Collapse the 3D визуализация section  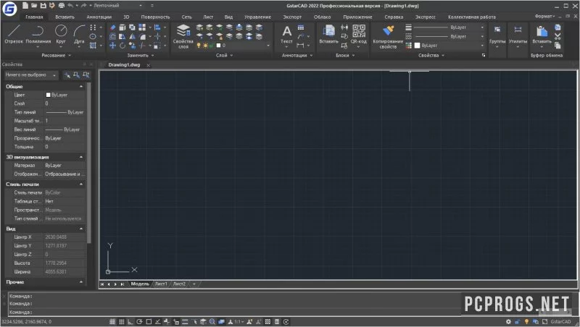(x=81, y=157)
